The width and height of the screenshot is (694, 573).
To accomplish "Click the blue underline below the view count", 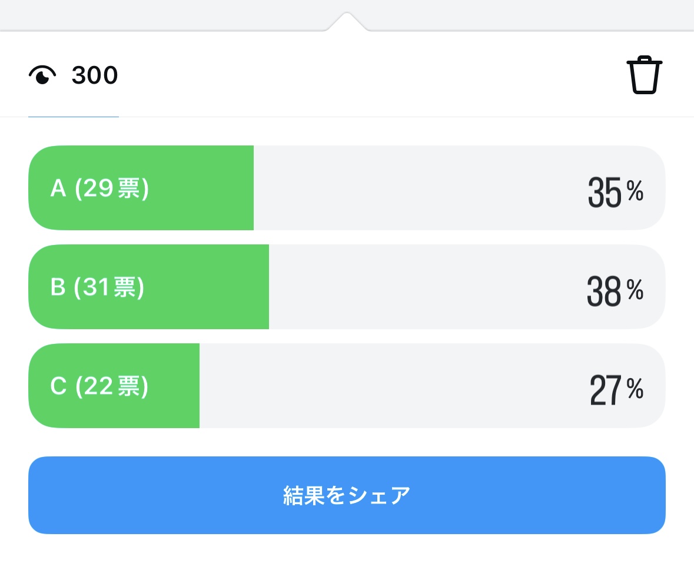I will click(x=74, y=117).
